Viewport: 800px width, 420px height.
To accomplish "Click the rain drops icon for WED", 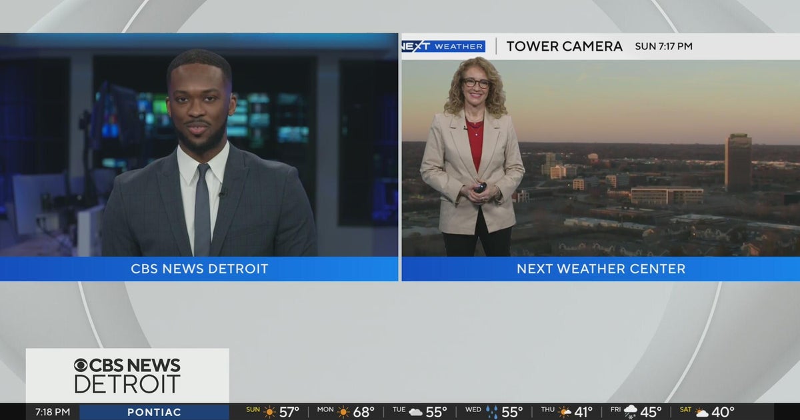I will (492, 412).
